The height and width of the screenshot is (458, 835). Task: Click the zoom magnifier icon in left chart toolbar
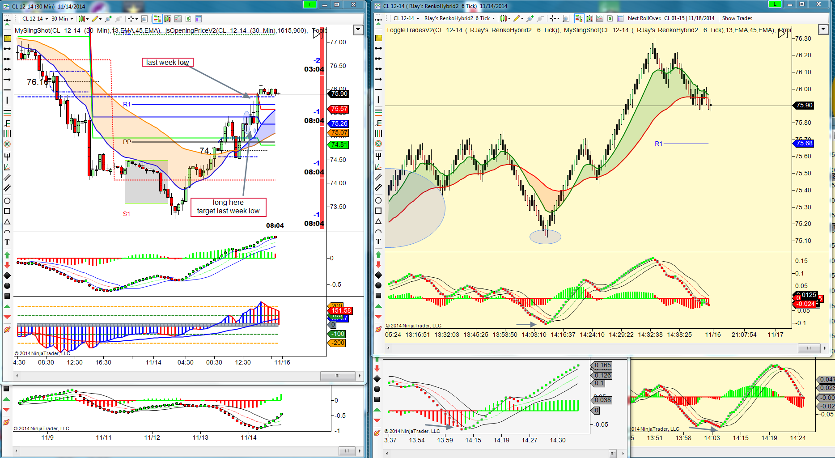pos(144,19)
